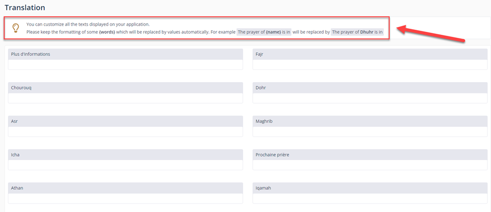Click the 'The prayer of Dhuhr is in' example
This screenshot has height=212, width=491.
point(357,32)
